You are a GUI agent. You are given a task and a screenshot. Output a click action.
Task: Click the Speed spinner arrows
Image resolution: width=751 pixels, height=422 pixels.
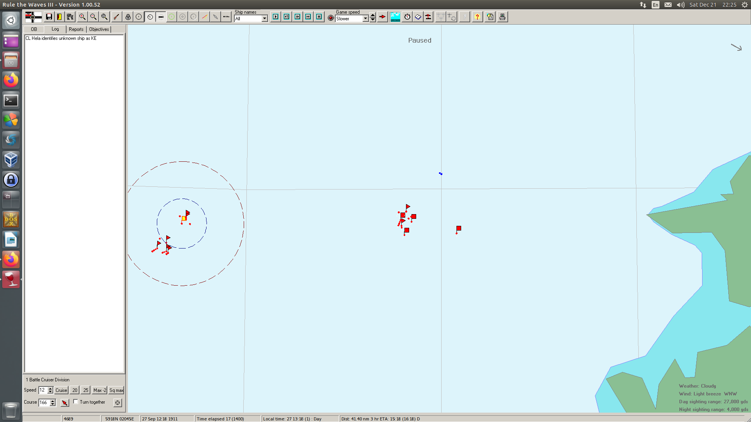50,390
